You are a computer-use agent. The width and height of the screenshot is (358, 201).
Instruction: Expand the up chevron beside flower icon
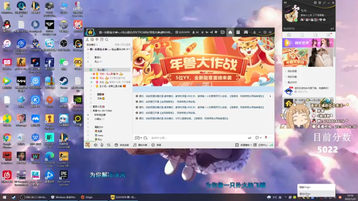click(271, 138)
